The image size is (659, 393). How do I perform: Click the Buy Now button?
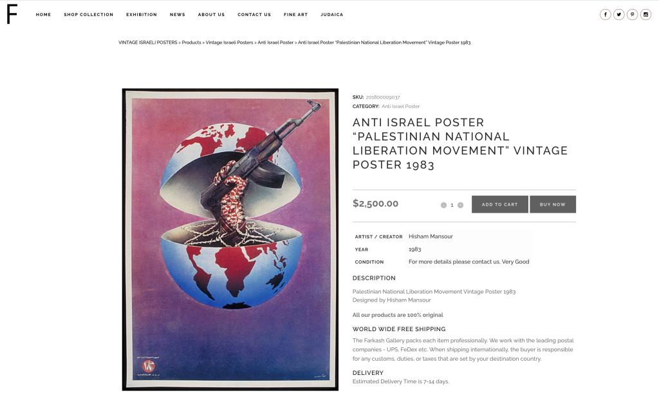(553, 204)
